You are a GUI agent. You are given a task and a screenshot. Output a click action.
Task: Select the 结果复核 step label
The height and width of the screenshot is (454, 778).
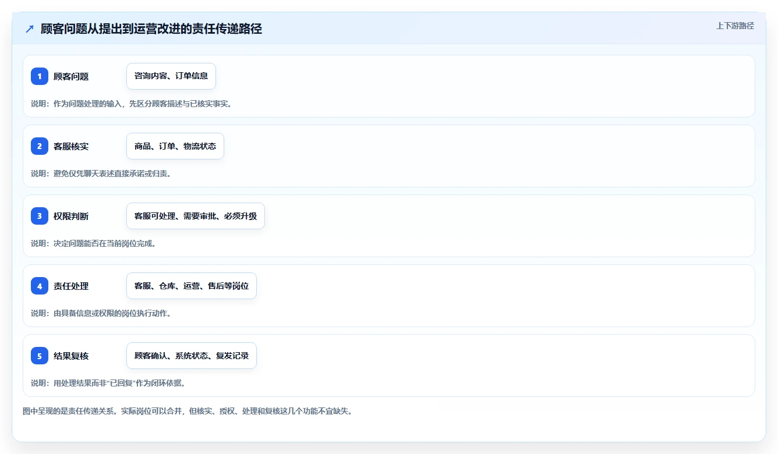pos(71,356)
